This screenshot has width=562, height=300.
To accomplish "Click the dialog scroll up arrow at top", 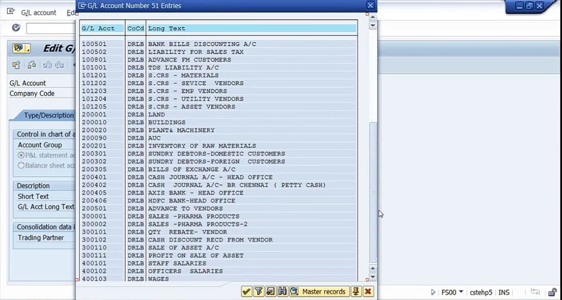I will click(372, 17).
